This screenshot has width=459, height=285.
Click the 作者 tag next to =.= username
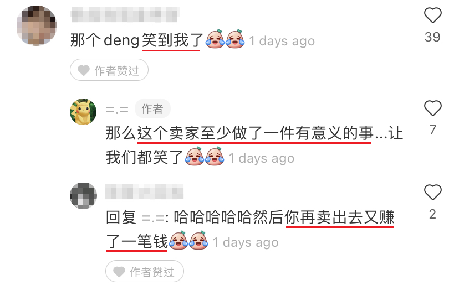point(152,110)
